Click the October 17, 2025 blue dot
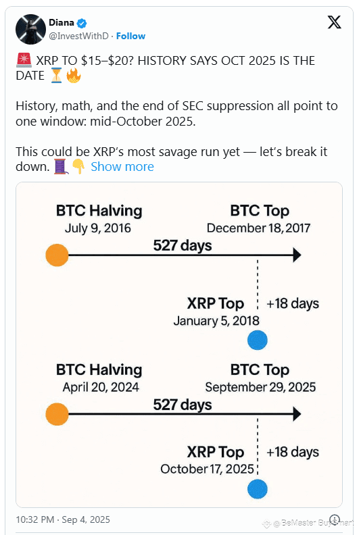 tap(257, 489)
